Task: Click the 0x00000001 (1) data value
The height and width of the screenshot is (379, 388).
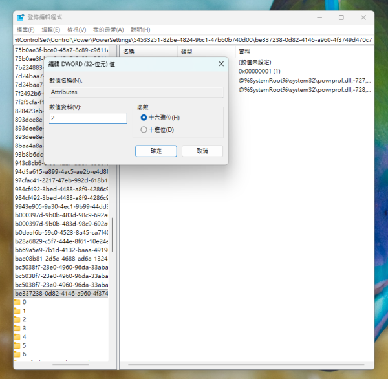Action: point(259,72)
